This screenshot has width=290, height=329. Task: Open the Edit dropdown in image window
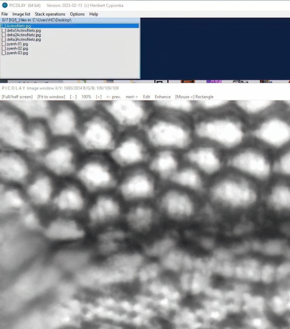[x=147, y=97]
